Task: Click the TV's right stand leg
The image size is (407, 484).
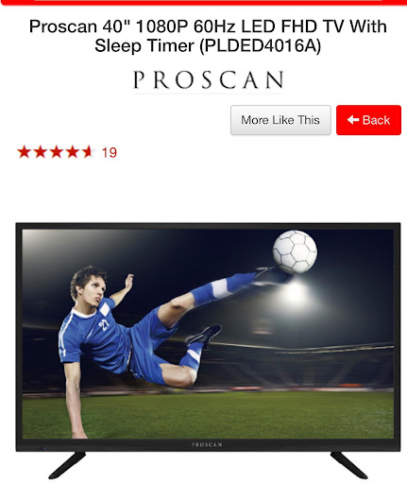Action: 349,465
